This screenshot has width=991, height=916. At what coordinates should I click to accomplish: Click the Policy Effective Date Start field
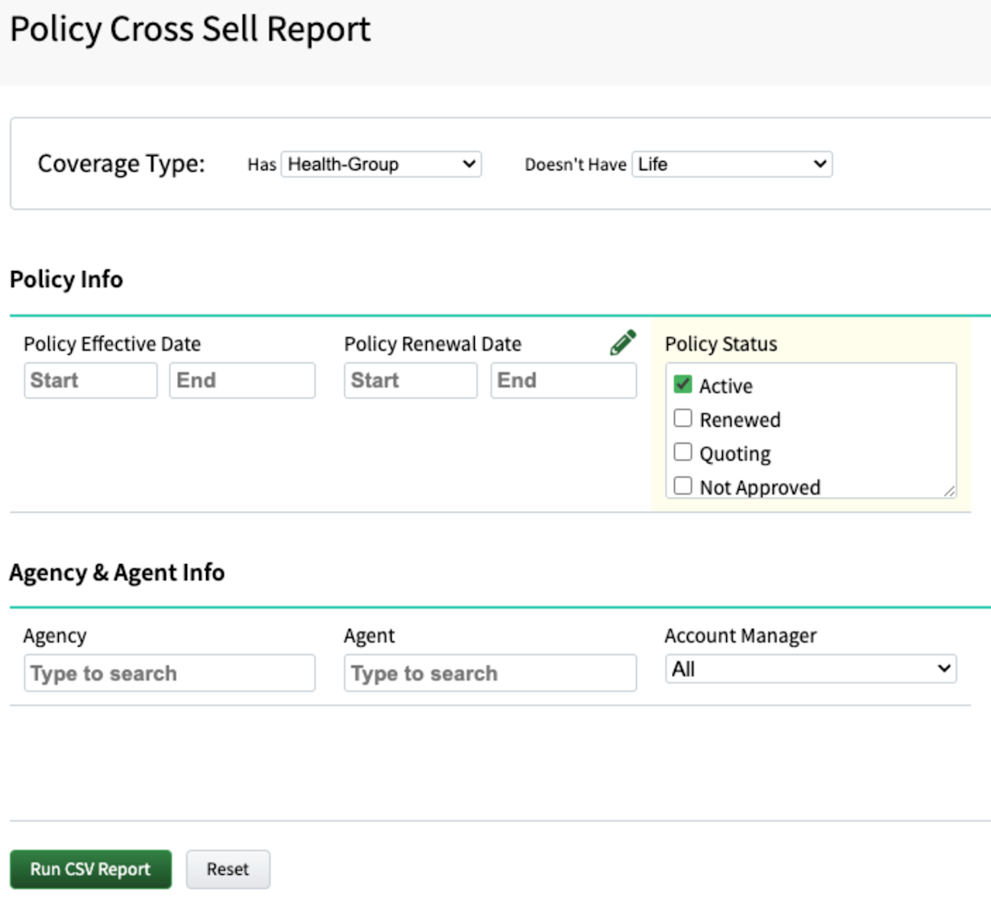pyautogui.click(x=90, y=380)
